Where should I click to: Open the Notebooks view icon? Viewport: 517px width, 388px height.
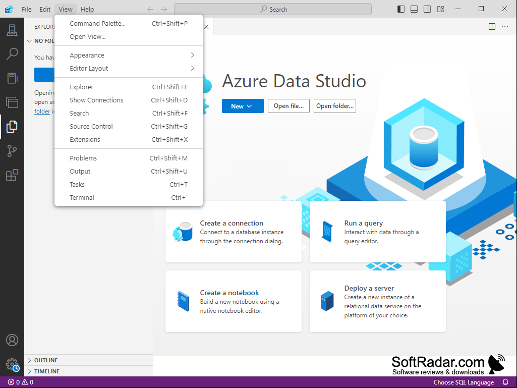click(x=12, y=78)
